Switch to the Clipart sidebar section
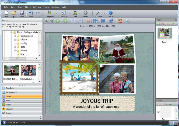This screenshot has height=126, width=179. pos(22,109)
